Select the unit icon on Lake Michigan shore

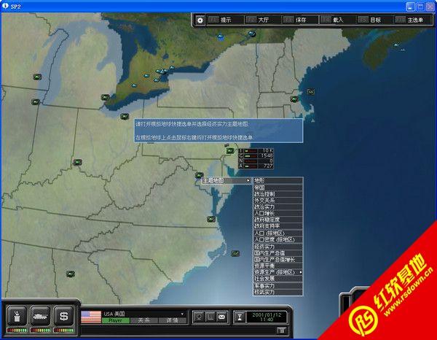tap(37, 77)
